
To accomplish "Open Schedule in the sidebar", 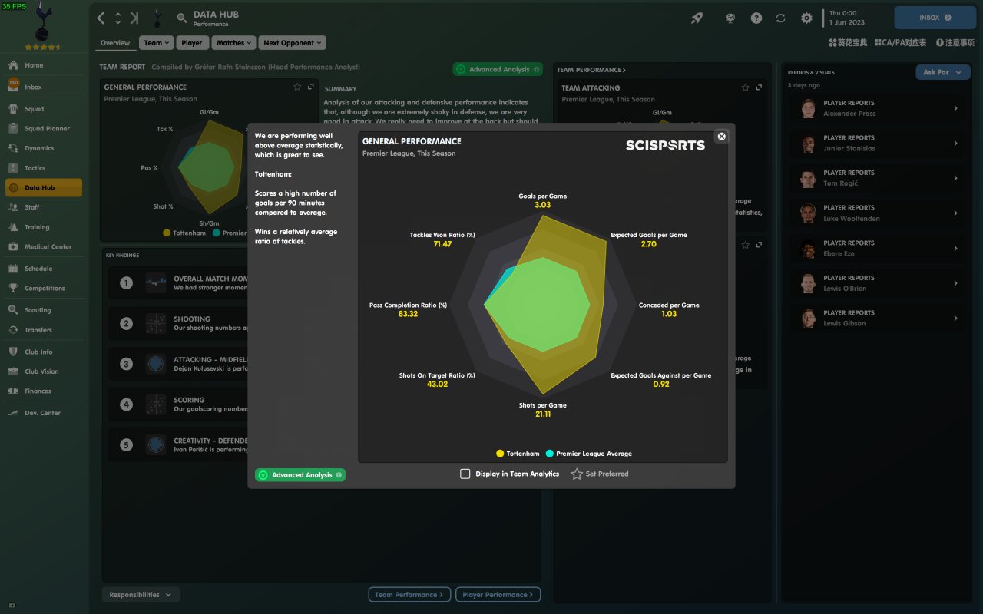I will (44, 269).
